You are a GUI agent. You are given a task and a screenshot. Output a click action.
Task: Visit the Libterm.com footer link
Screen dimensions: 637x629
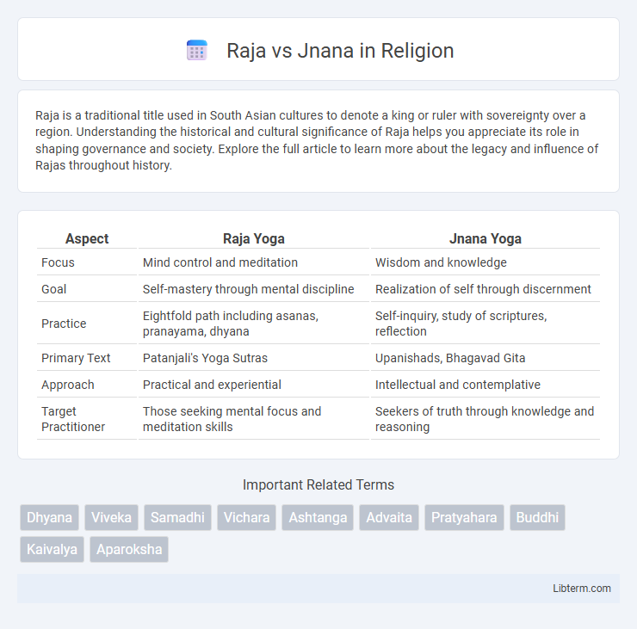pos(581,588)
